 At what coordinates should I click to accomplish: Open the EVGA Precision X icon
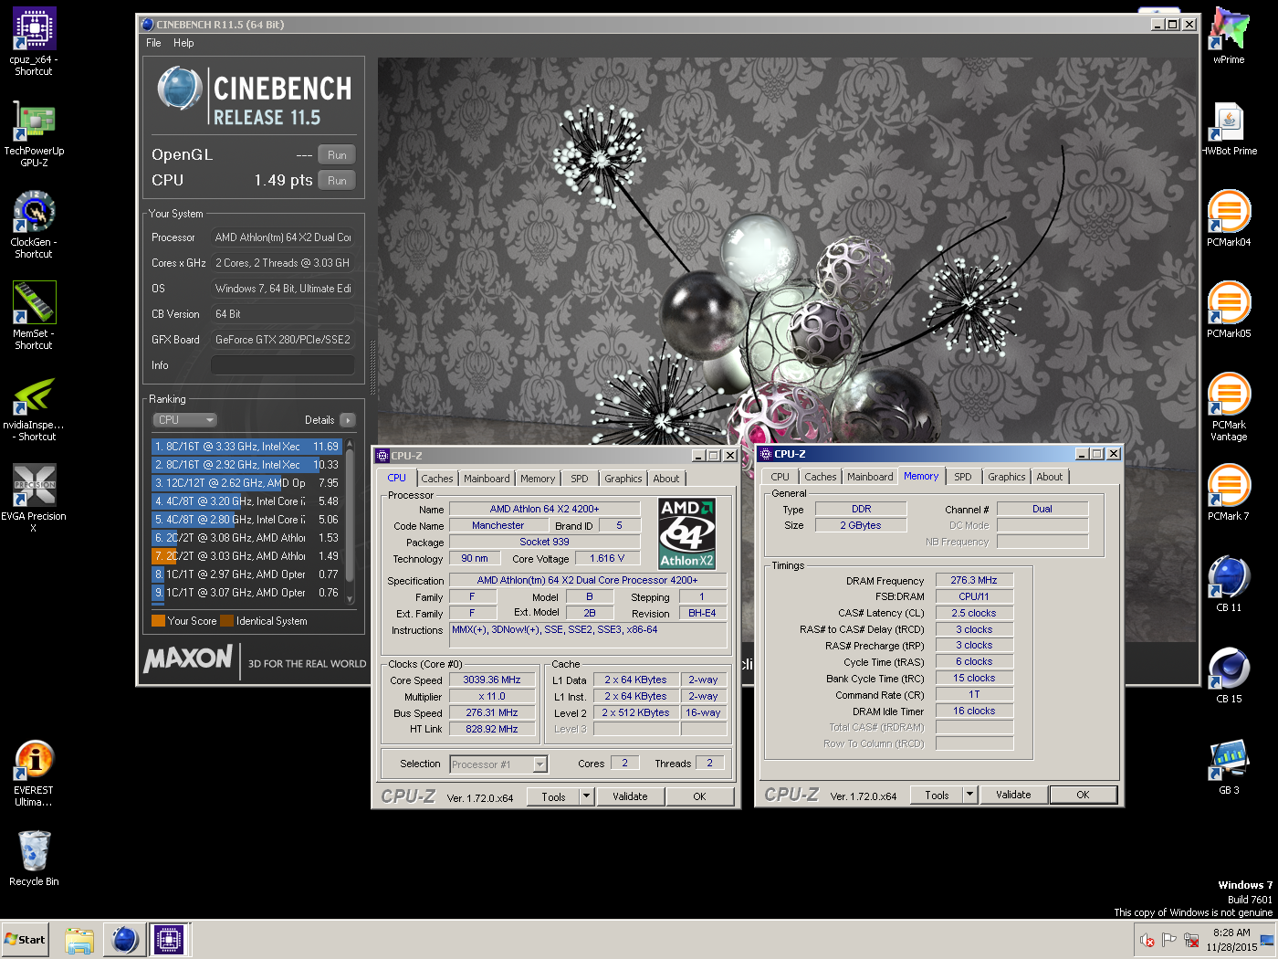[34, 499]
